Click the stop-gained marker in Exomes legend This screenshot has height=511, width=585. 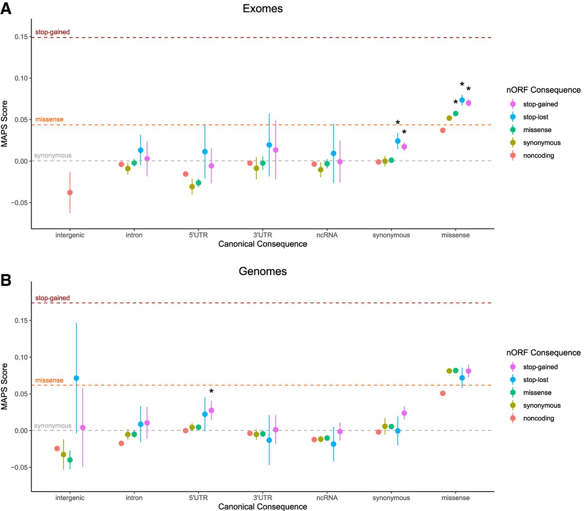point(513,104)
